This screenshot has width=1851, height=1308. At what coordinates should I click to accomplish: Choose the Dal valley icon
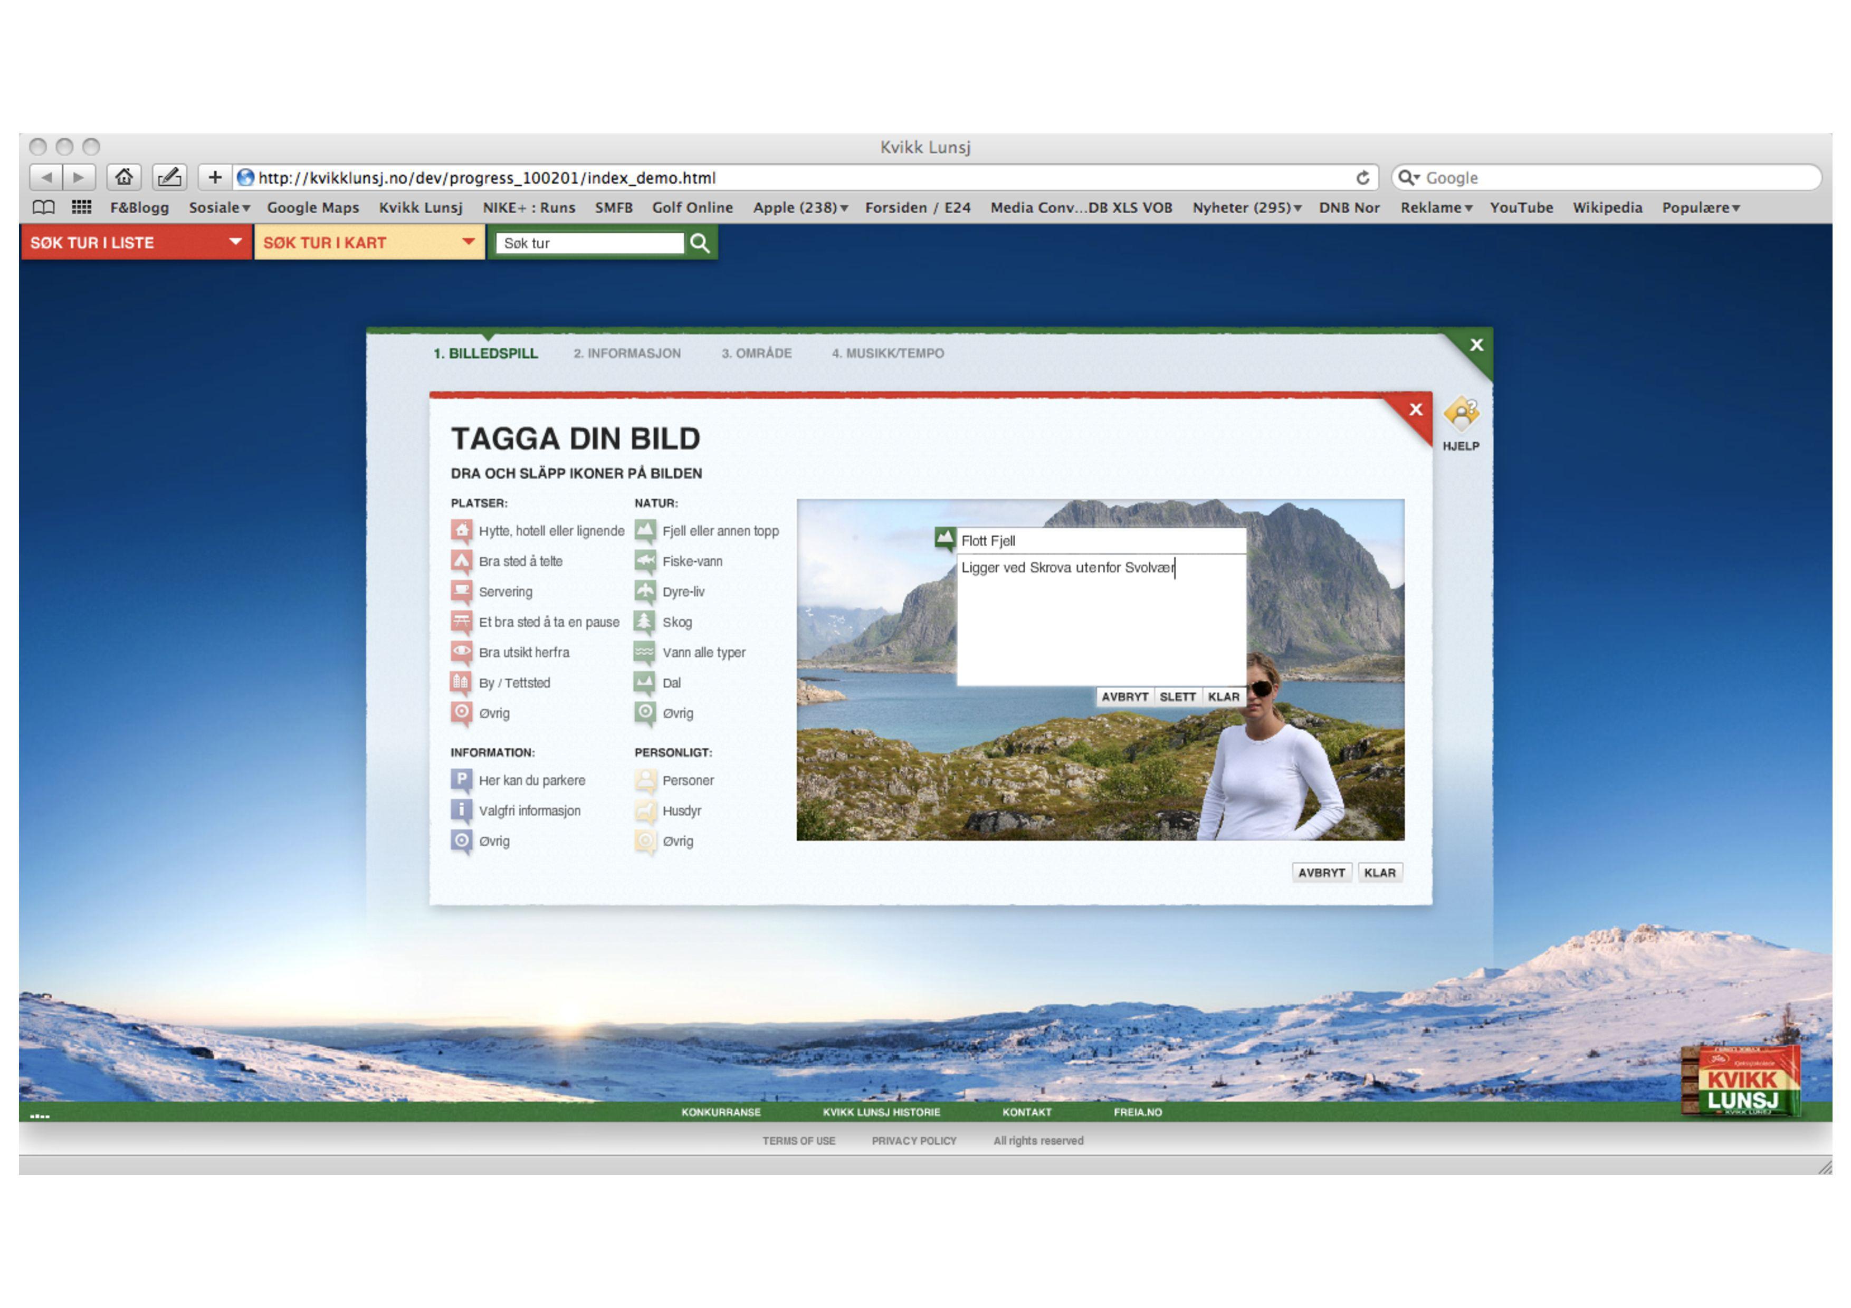pos(645,683)
